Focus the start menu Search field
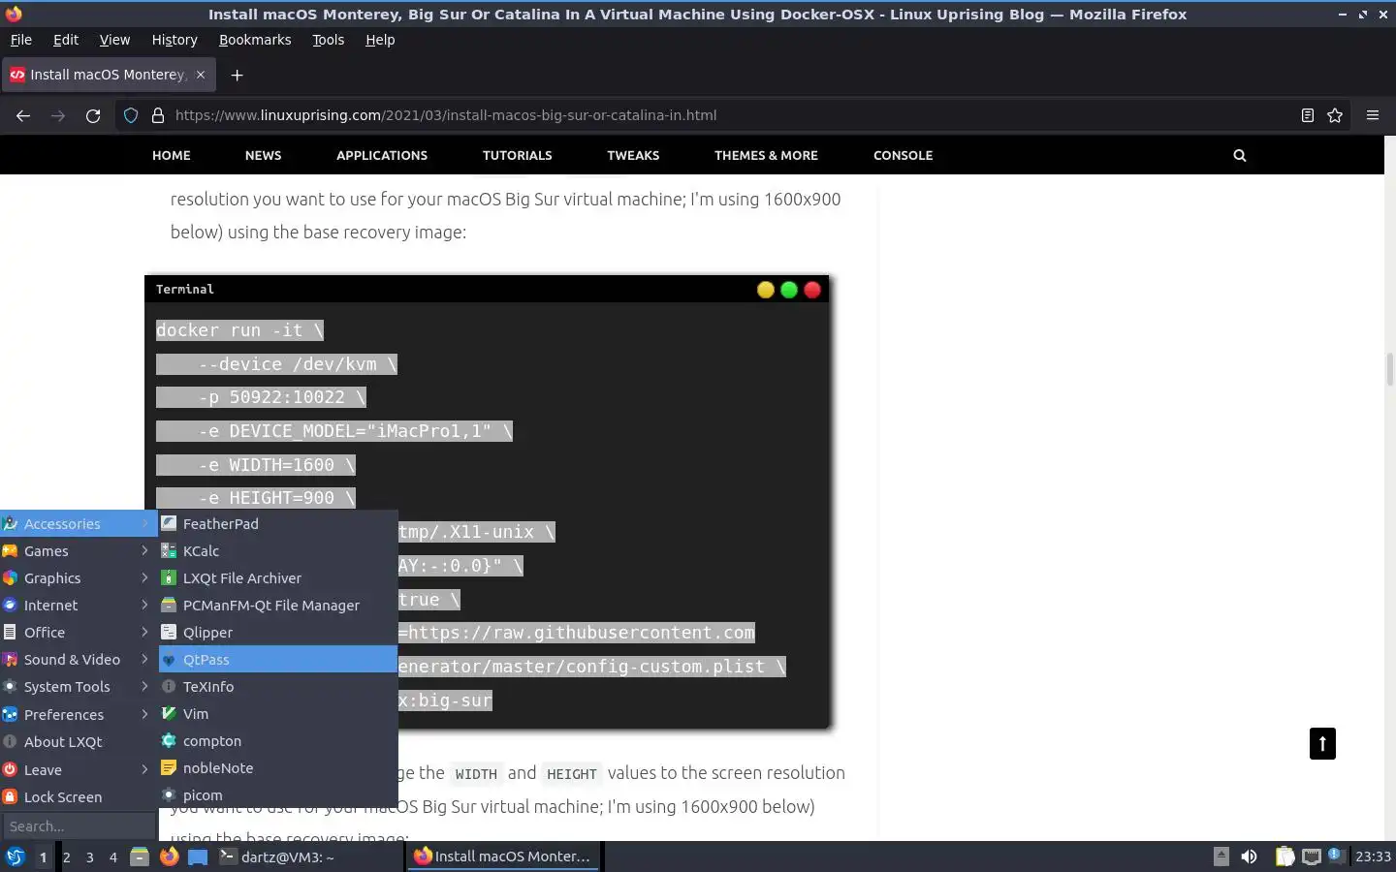The width and height of the screenshot is (1396, 872). (78, 826)
